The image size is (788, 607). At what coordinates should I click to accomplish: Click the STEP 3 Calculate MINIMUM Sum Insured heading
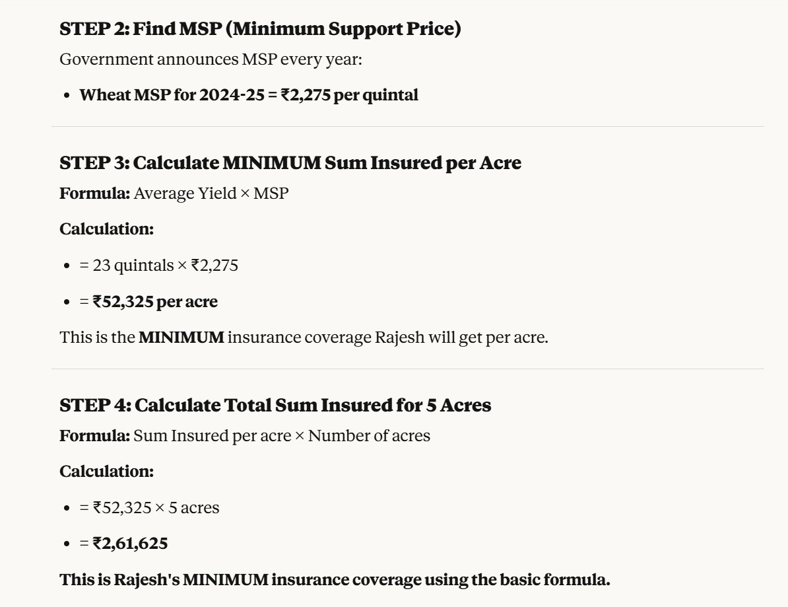[290, 163]
